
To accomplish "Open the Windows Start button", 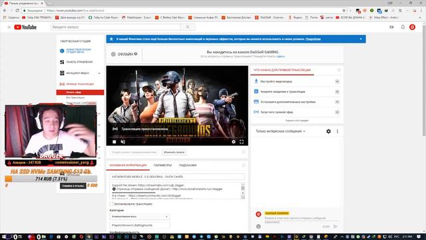I will point(4,237).
